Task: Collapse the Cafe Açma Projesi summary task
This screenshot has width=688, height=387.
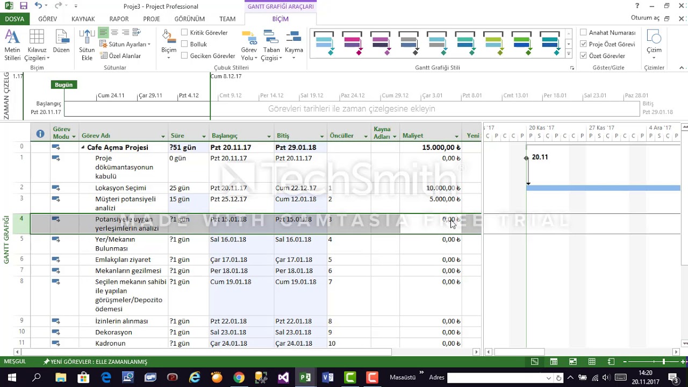Action: [83, 147]
